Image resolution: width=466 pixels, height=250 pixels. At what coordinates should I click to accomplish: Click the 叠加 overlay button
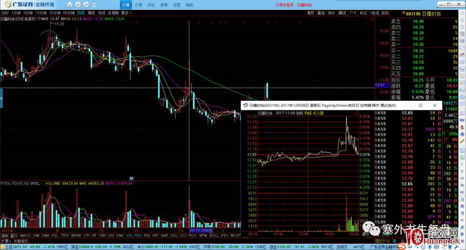point(321,13)
